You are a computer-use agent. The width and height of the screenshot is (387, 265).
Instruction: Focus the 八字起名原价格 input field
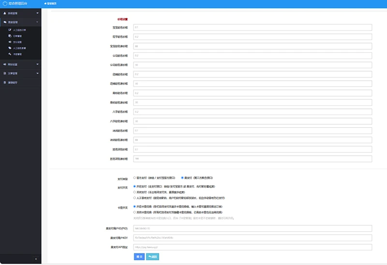coord(253,121)
